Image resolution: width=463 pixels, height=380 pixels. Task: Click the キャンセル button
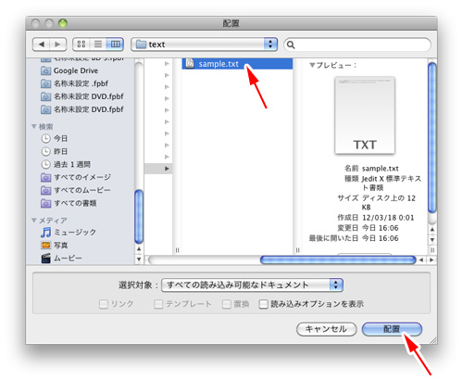[326, 329]
